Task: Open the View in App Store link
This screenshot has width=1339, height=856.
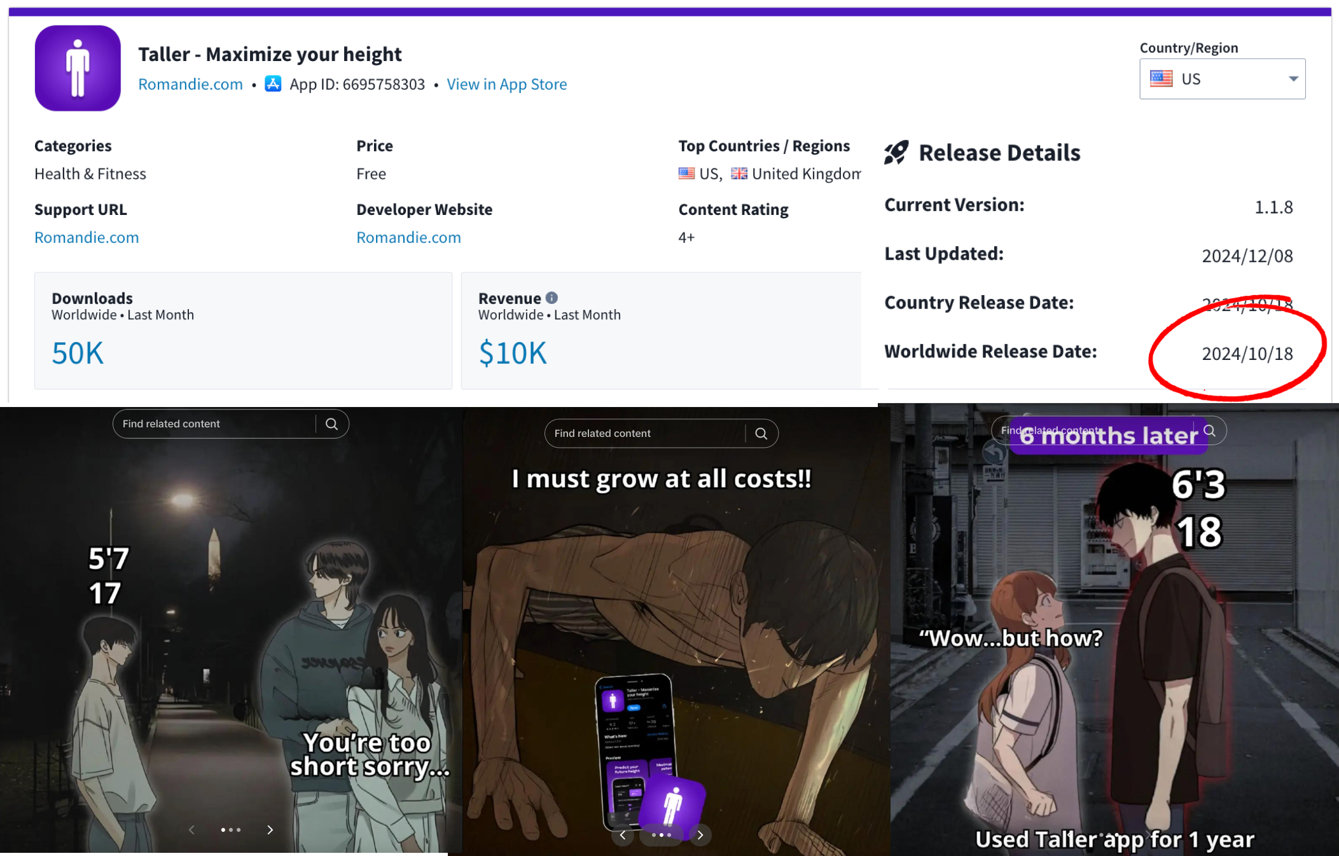Action: click(506, 84)
